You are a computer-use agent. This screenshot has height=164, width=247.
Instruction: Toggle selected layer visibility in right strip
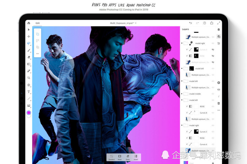tap(219, 89)
